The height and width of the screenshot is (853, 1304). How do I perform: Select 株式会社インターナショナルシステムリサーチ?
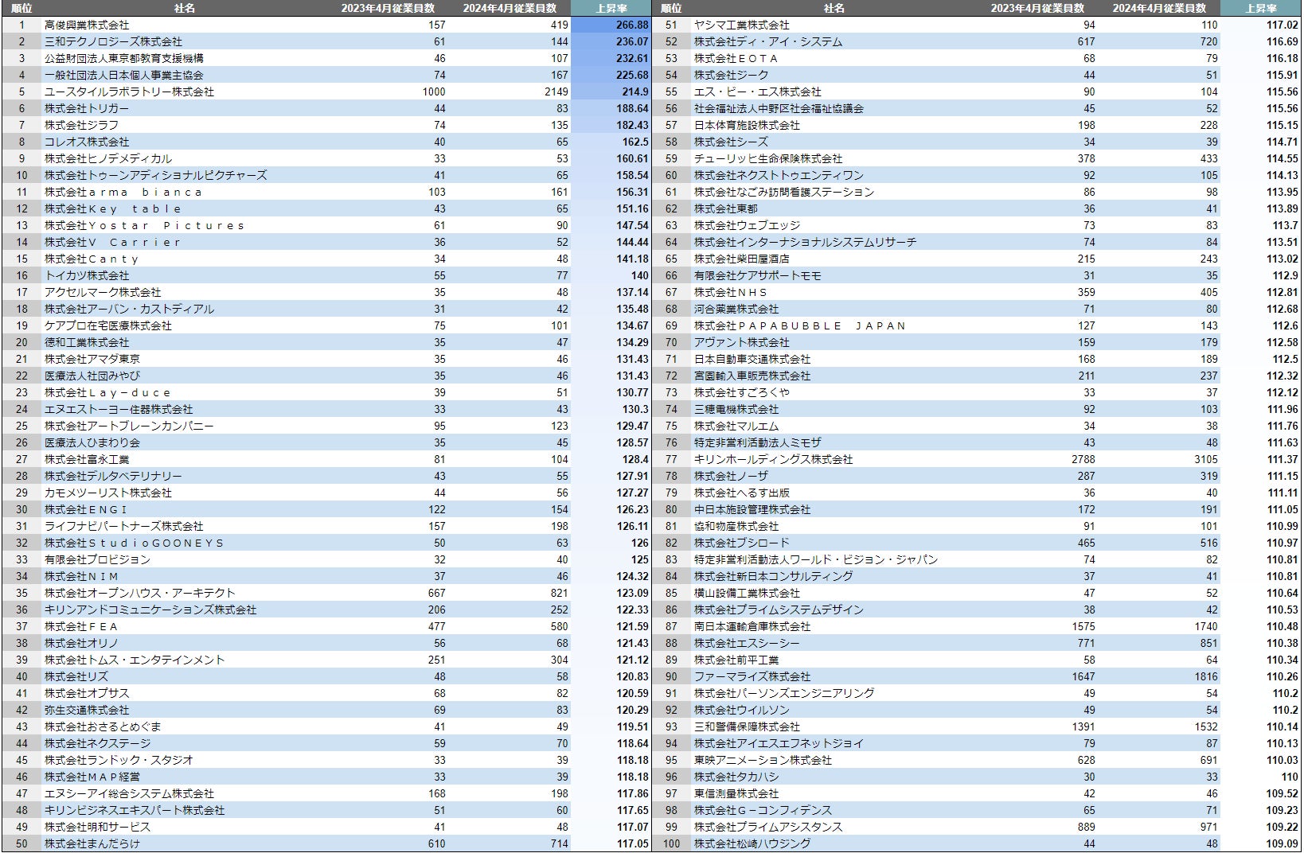[x=806, y=242]
